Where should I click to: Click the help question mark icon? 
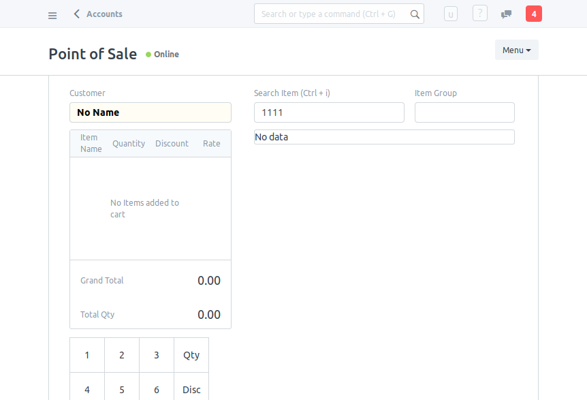click(x=479, y=13)
